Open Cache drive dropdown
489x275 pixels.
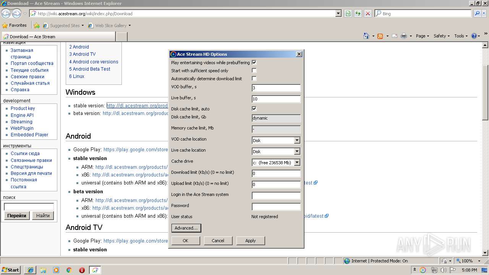coord(297,162)
